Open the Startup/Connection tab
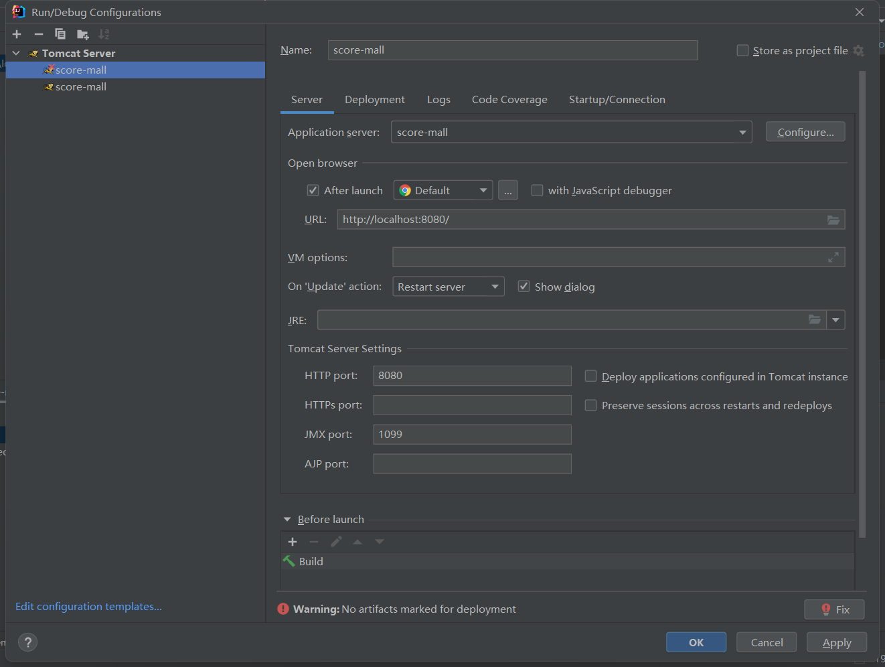Screen dimensions: 885x667 click(x=617, y=100)
